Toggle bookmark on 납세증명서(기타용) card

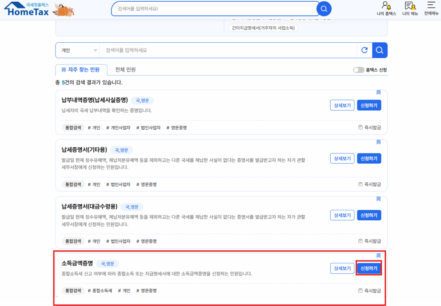coord(379,142)
